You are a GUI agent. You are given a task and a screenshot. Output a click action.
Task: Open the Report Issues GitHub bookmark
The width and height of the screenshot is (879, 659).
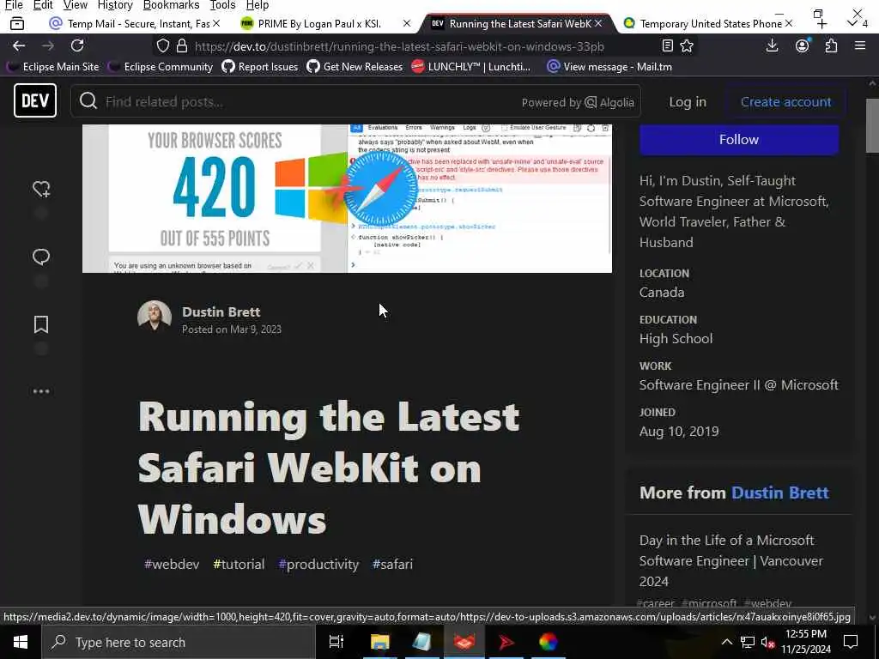coord(259,67)
